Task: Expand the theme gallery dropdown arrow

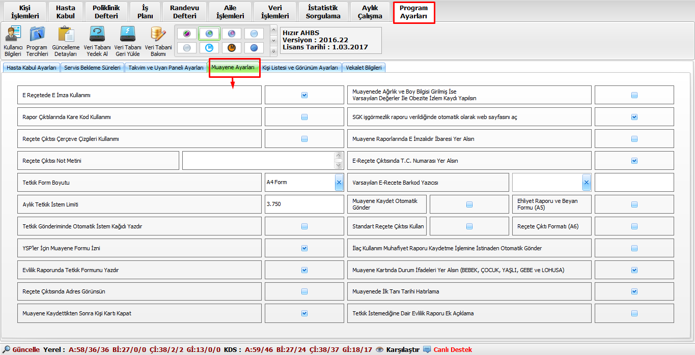Action: tap(273, 51)
